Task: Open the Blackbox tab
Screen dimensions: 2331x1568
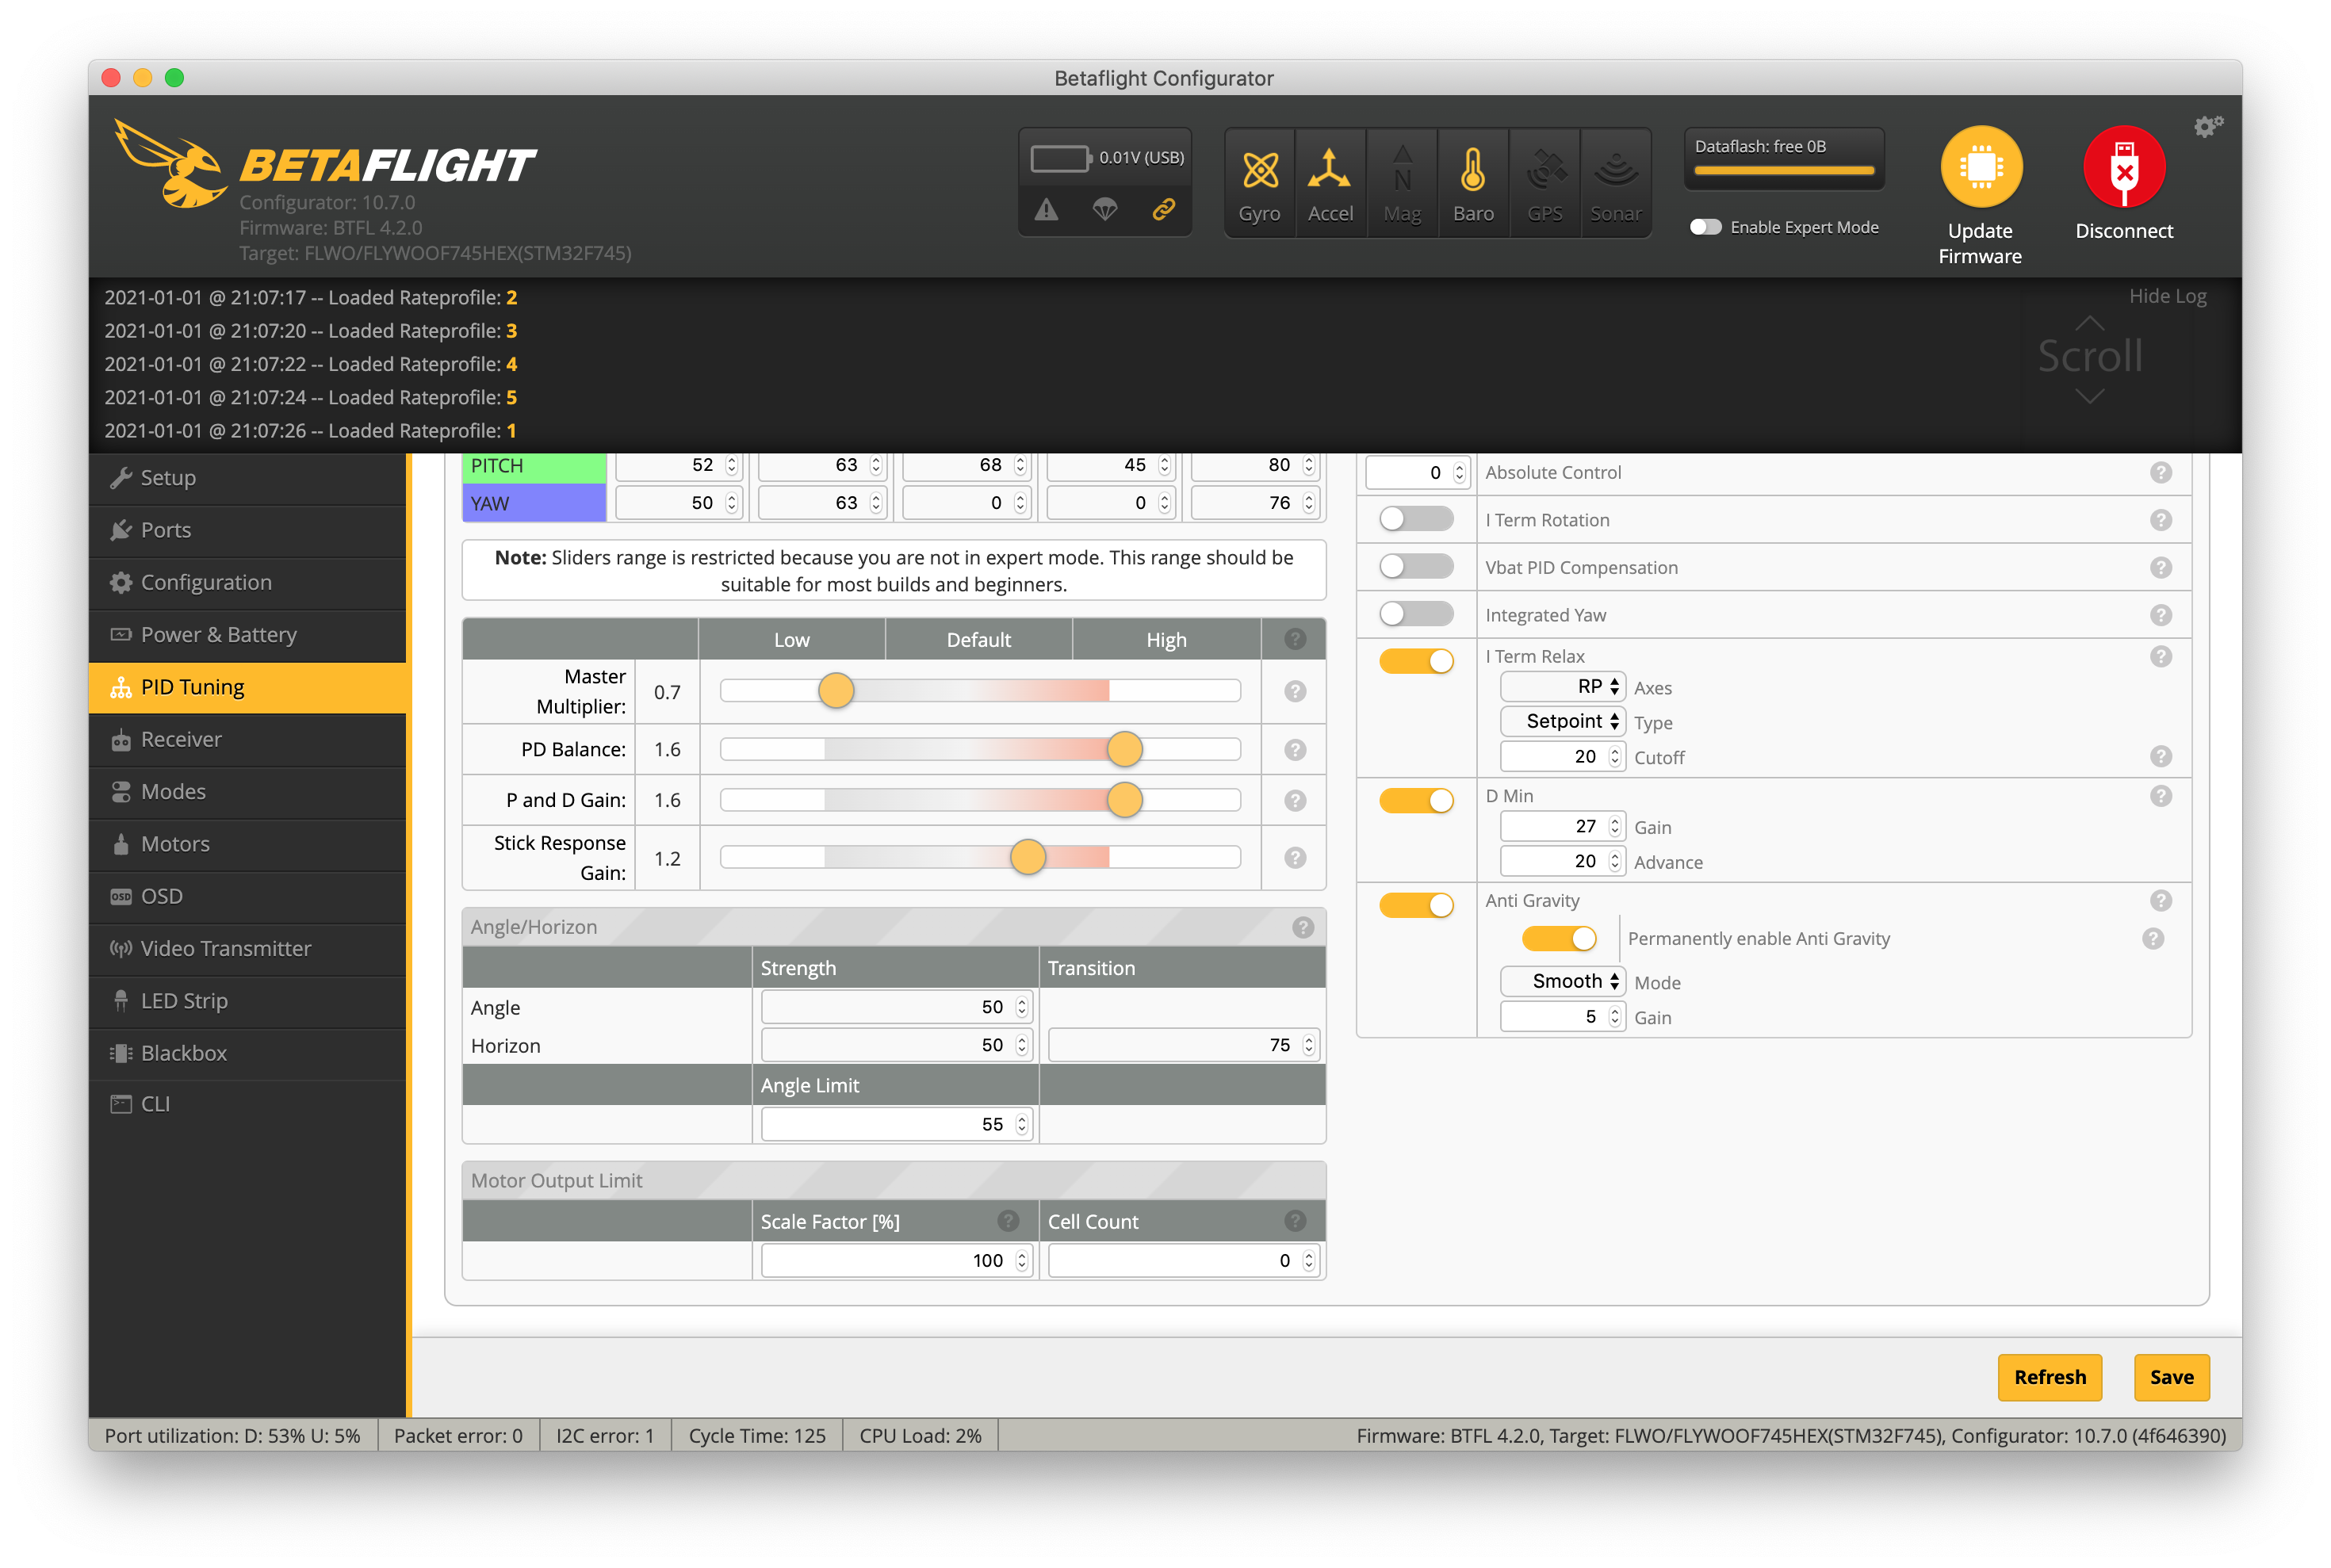Action: coord(247,1053)
